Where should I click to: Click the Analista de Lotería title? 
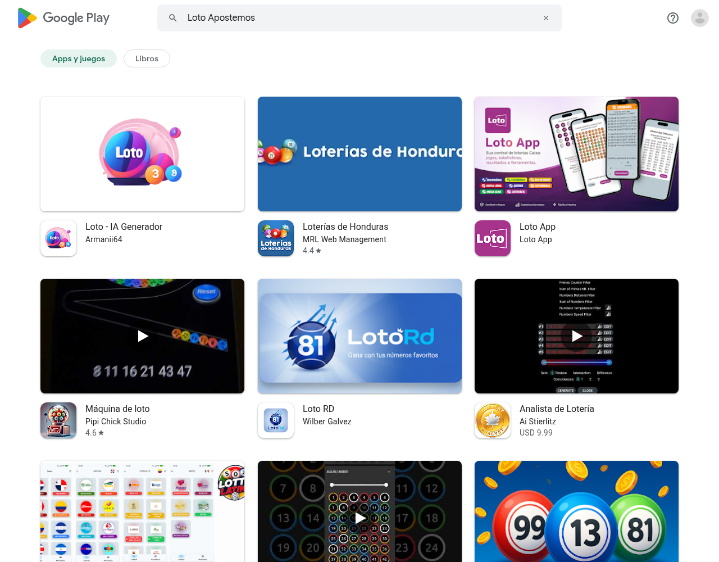[557, 409]
